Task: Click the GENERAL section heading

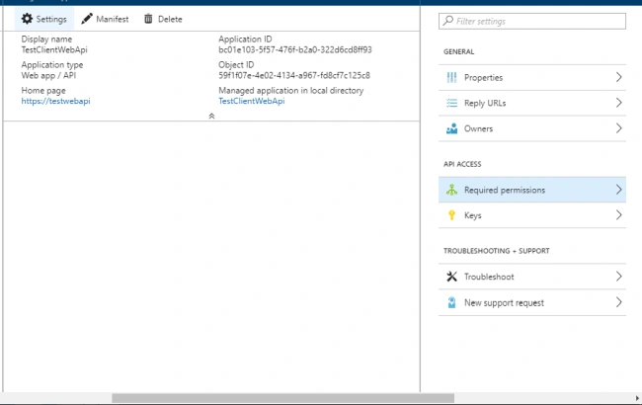Action: (458, 51)
